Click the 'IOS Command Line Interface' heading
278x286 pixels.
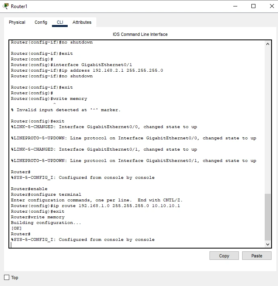coord(140,34)
